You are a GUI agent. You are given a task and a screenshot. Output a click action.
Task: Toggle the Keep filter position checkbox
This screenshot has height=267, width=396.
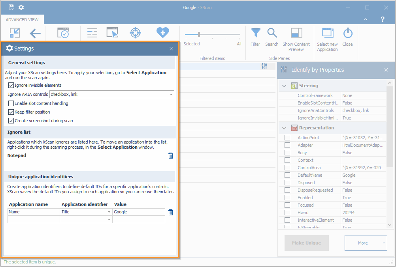pos(11,112)
